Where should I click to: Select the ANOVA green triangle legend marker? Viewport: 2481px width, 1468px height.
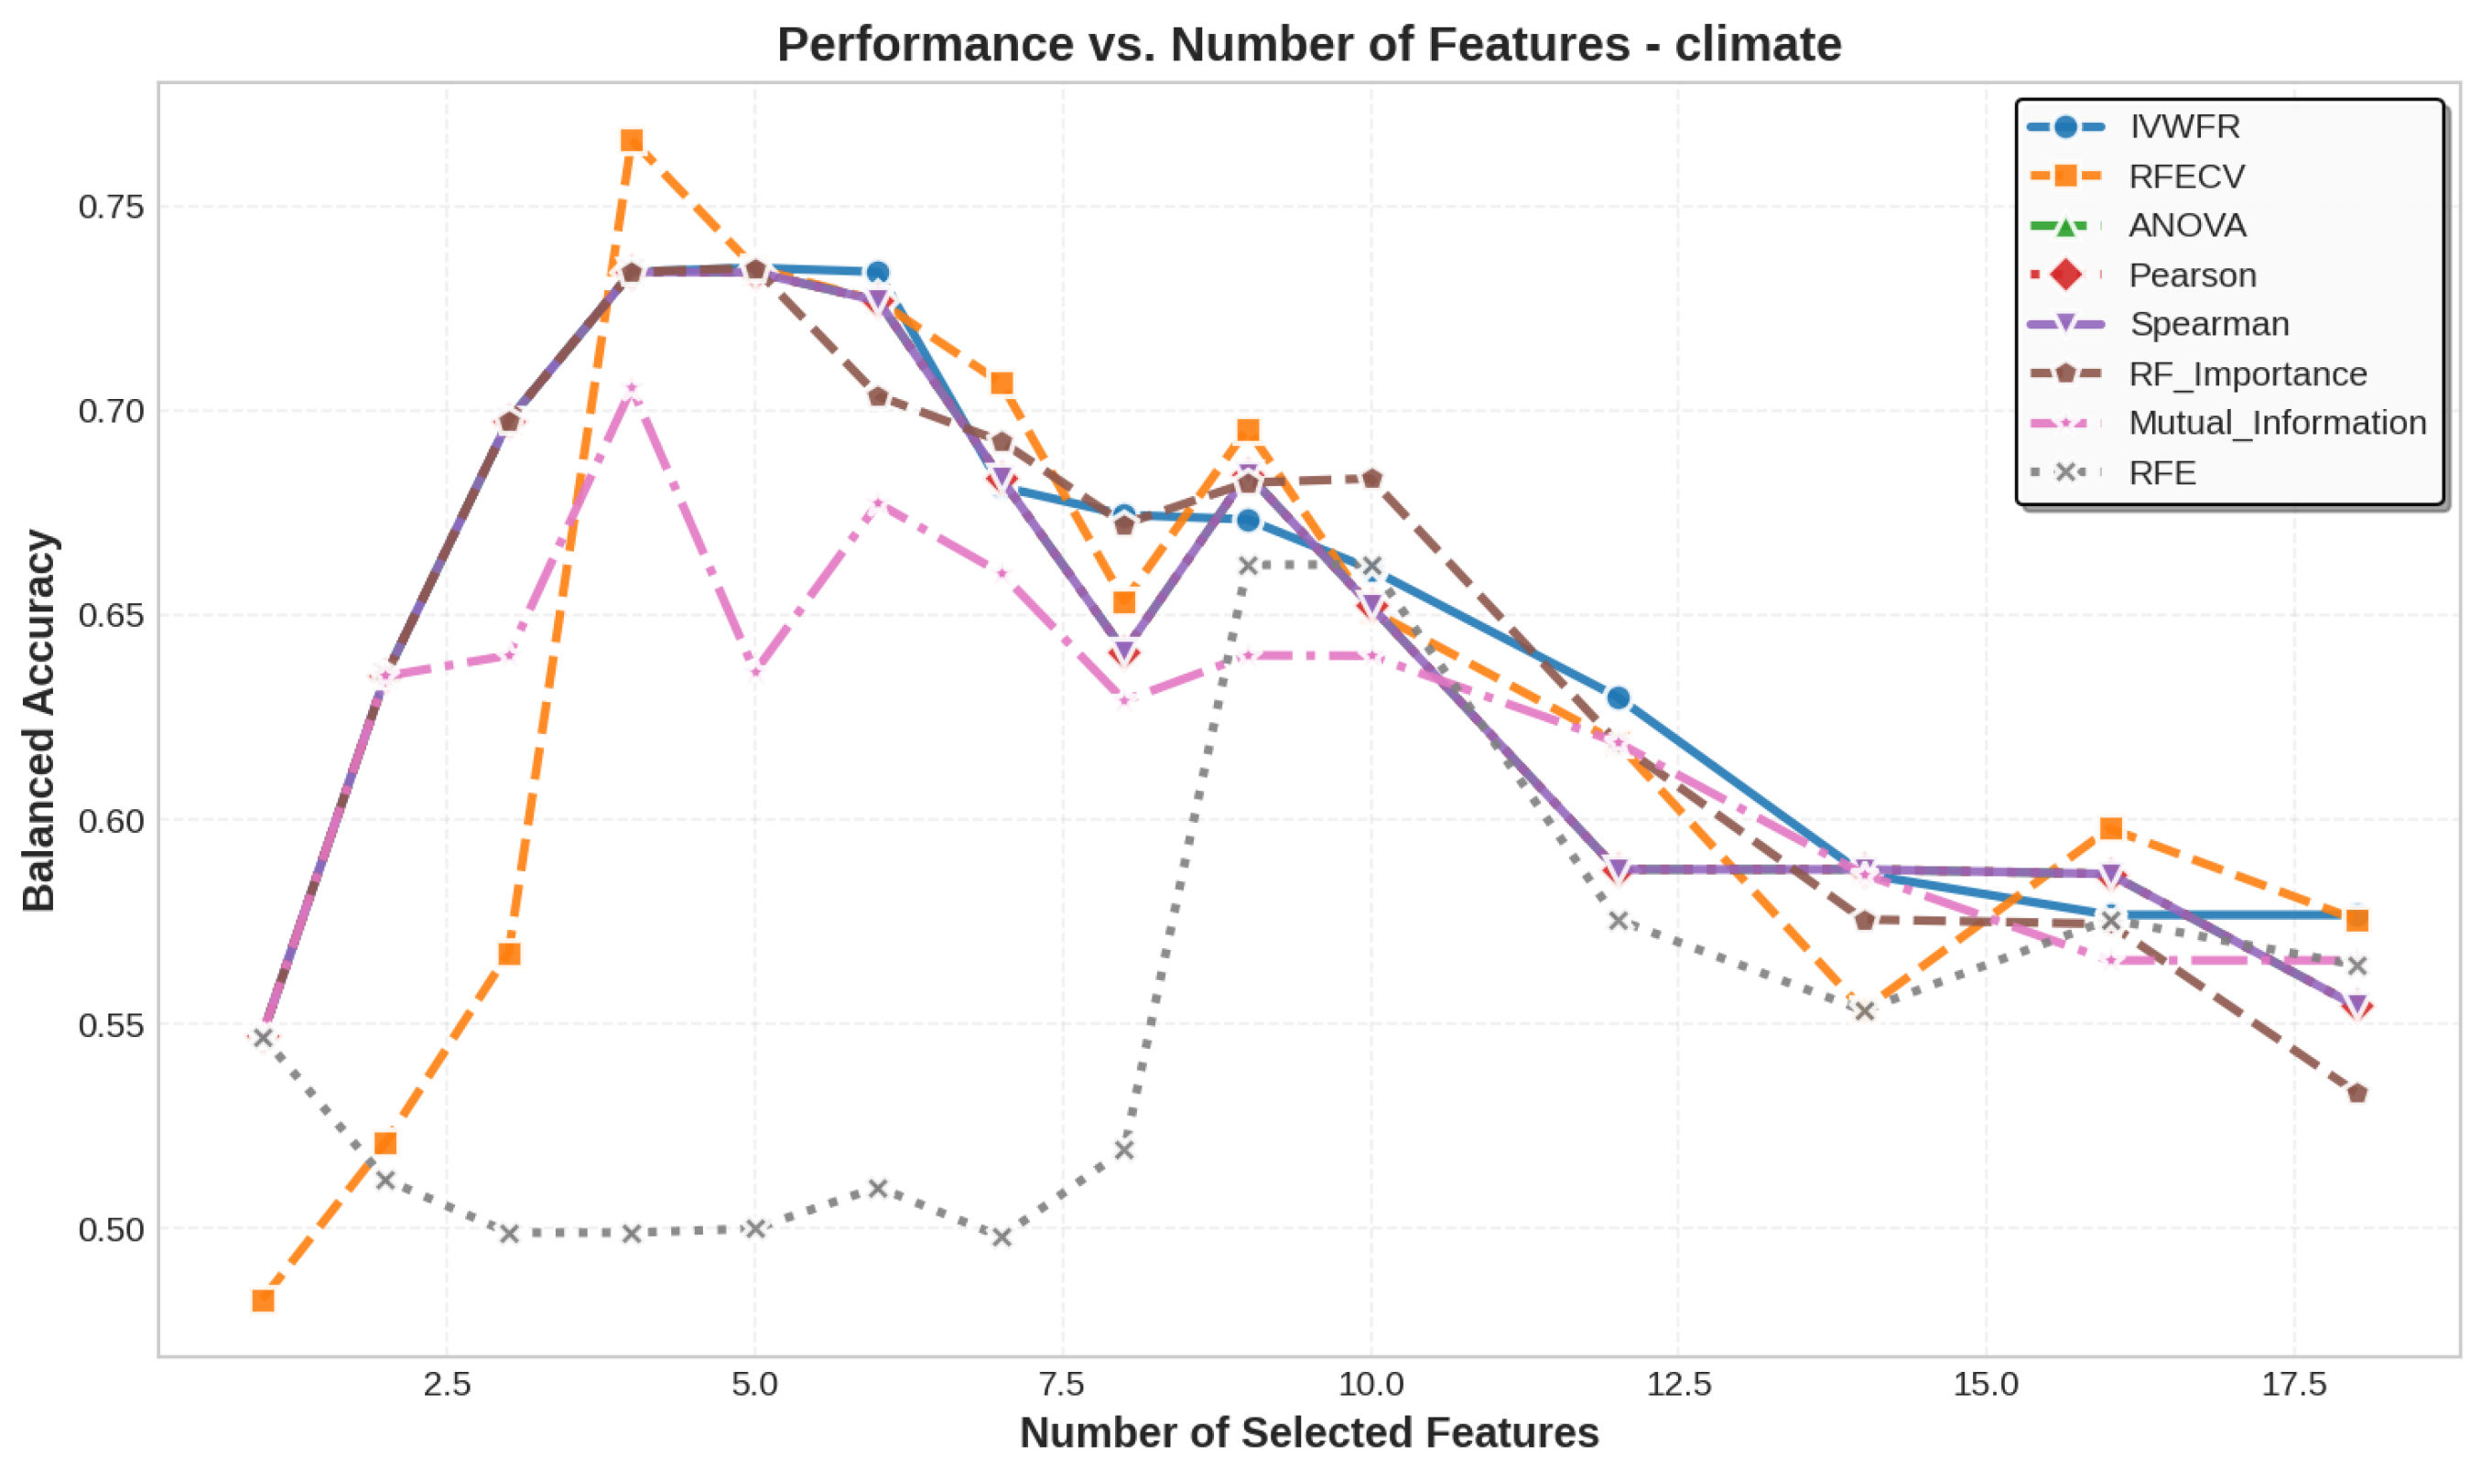(x=2064, y=225)
